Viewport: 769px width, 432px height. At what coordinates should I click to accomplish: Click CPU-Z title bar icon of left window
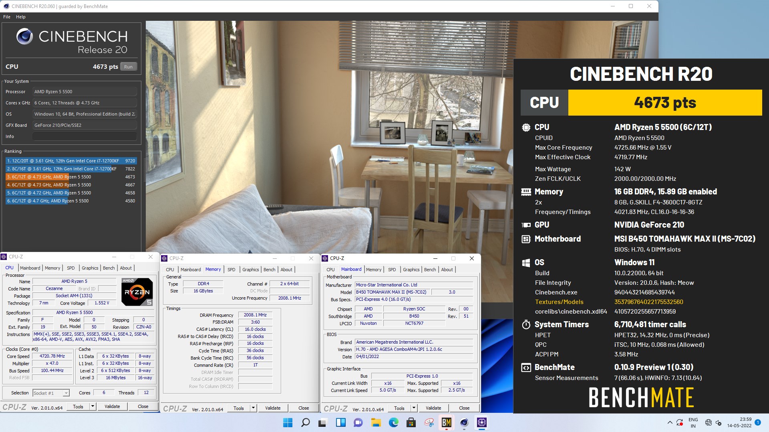pyautogui.click(x=4, y=257)
